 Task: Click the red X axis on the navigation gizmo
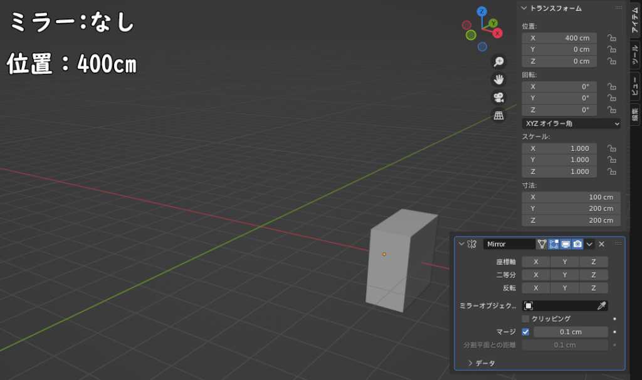click(497, 33)
